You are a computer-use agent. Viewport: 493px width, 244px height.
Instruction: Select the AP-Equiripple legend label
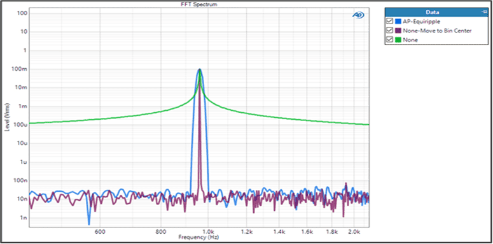tap(418, 22)
